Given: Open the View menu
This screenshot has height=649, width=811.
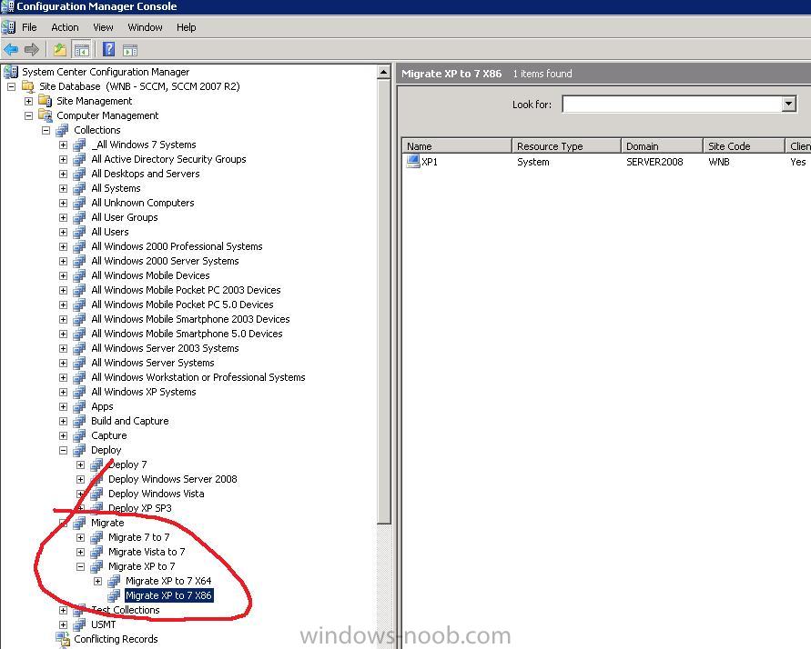Looking at the screenshot, I should pyautogui.click(x=103, y=27).
